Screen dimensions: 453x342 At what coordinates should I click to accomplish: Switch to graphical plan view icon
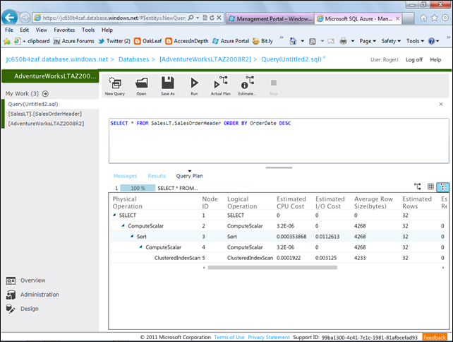[418, 187]
